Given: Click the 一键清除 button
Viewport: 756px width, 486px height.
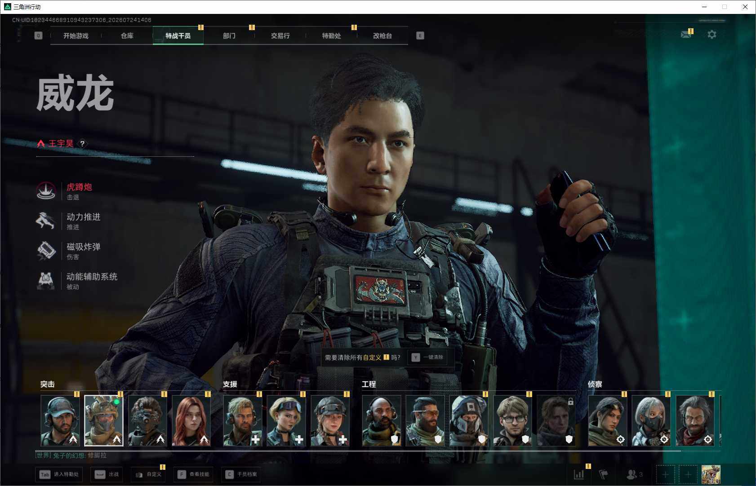Looking at the screenshot, I should [427, 357].
